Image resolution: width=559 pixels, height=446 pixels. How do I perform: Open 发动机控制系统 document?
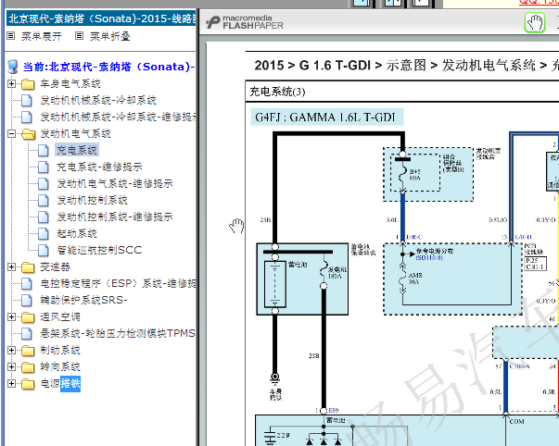click(92, 201)
